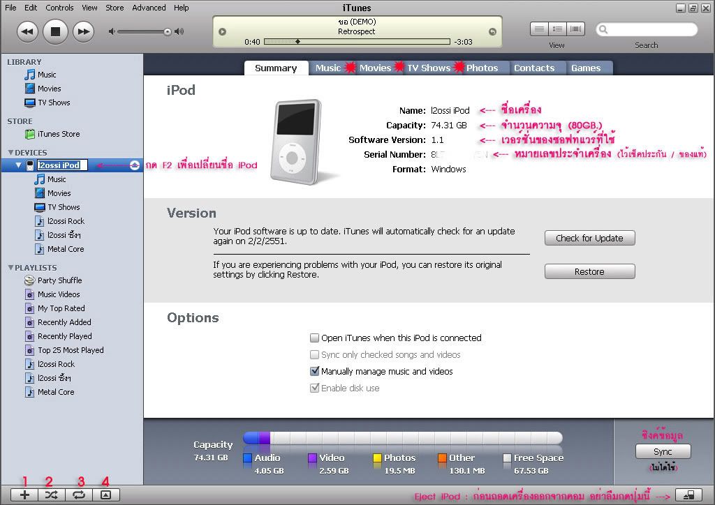Collapse the PLAYLISTS section triangle
715x505 pixels.
tap(10, 268)
